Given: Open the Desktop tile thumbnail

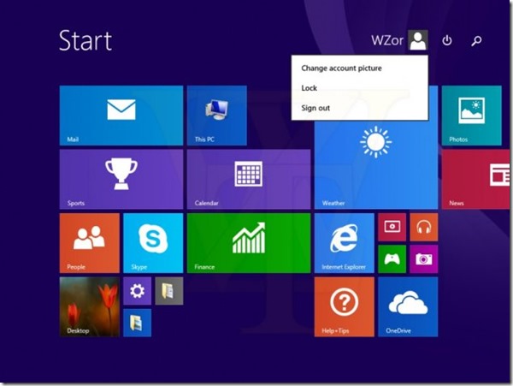Looking at the screenshot, I should [90, 306].
